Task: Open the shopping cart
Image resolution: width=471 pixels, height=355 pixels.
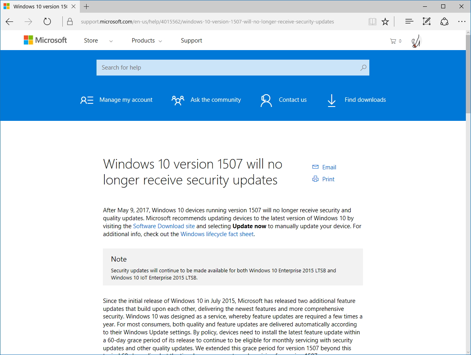Action: point(393,40)
